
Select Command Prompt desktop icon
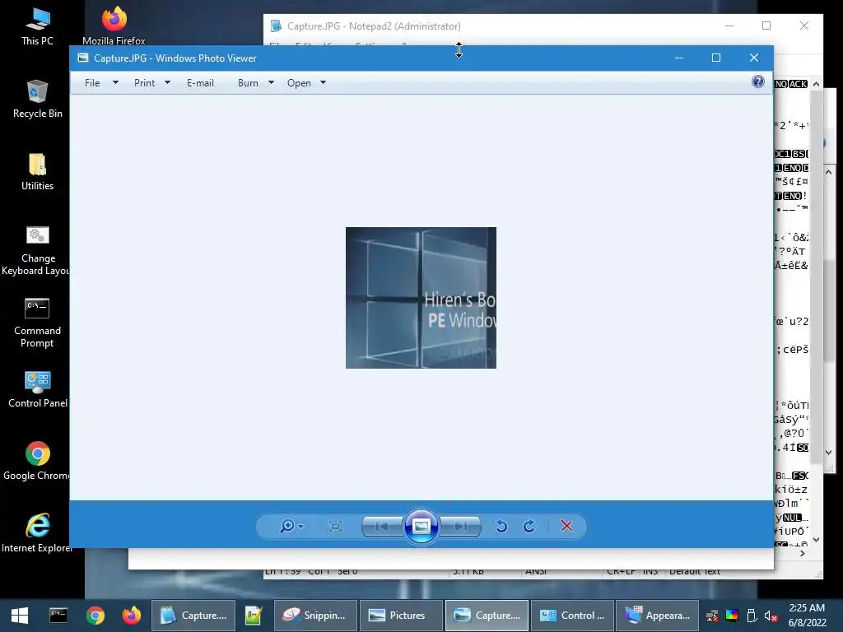pyautogui.click(x=37, y=323)
